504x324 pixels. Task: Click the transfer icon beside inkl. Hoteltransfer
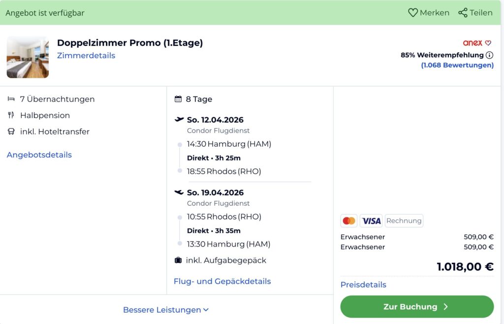[11, 131]
